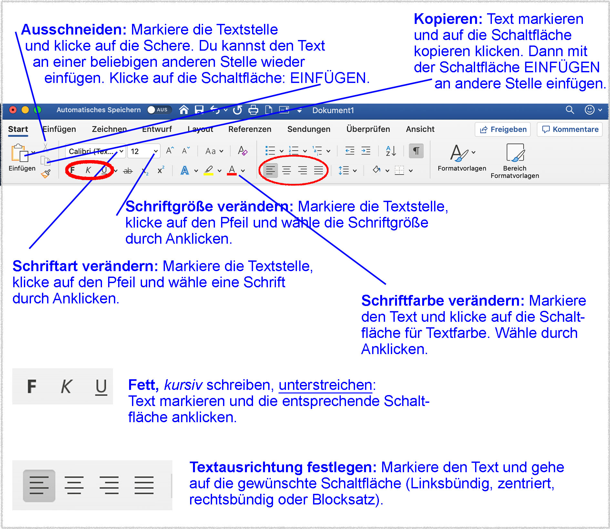
Task: Click the red font color button
Action: point(232,170)
